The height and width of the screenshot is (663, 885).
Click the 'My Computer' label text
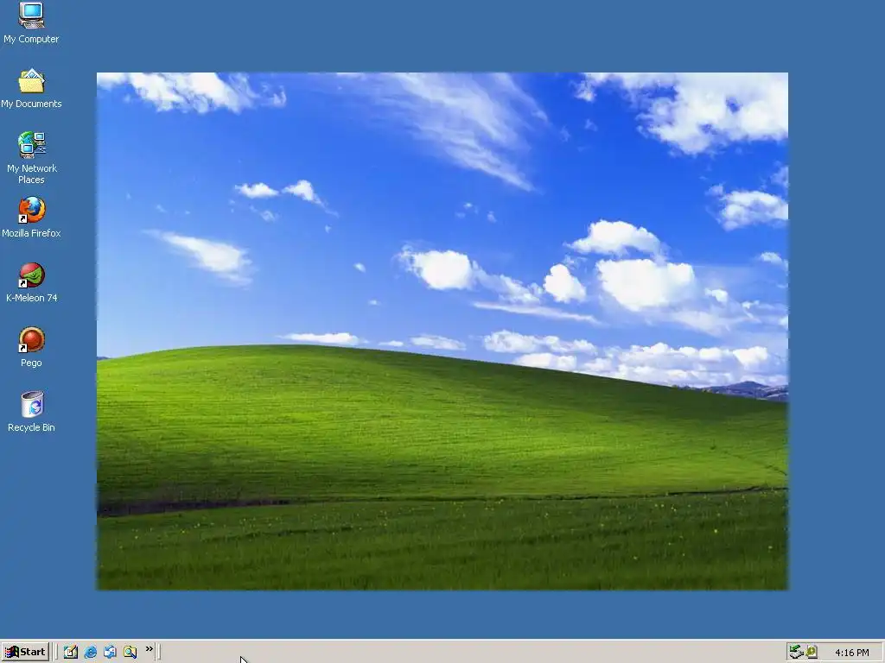point(31,39)
